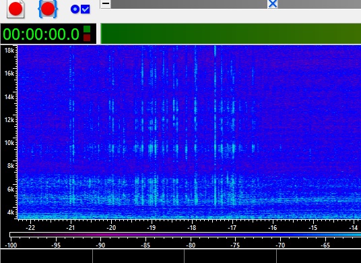The image size is (361, 263).
Task: Click the gray slider track left of the X
Action: [x=189, y=4]
